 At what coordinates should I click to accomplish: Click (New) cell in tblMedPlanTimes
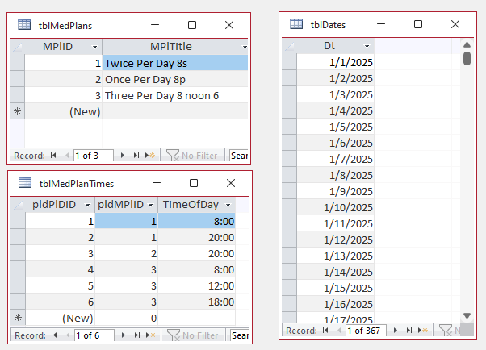pos(61,318)
